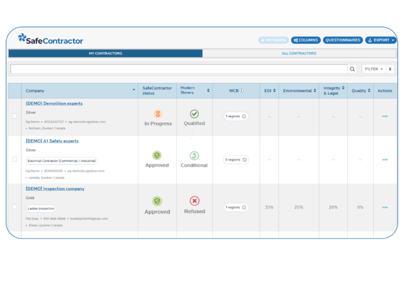Click the Conditional status icon
404x303 pixels.
click(x=194, y=155)
